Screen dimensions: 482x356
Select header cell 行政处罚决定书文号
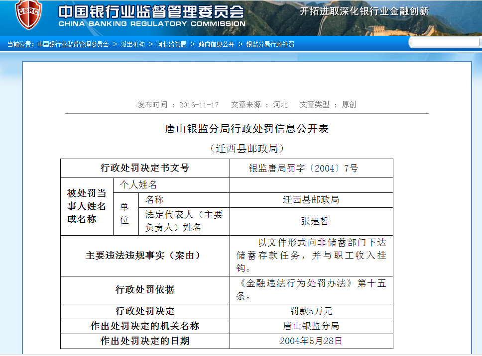[x=145, y=168]
